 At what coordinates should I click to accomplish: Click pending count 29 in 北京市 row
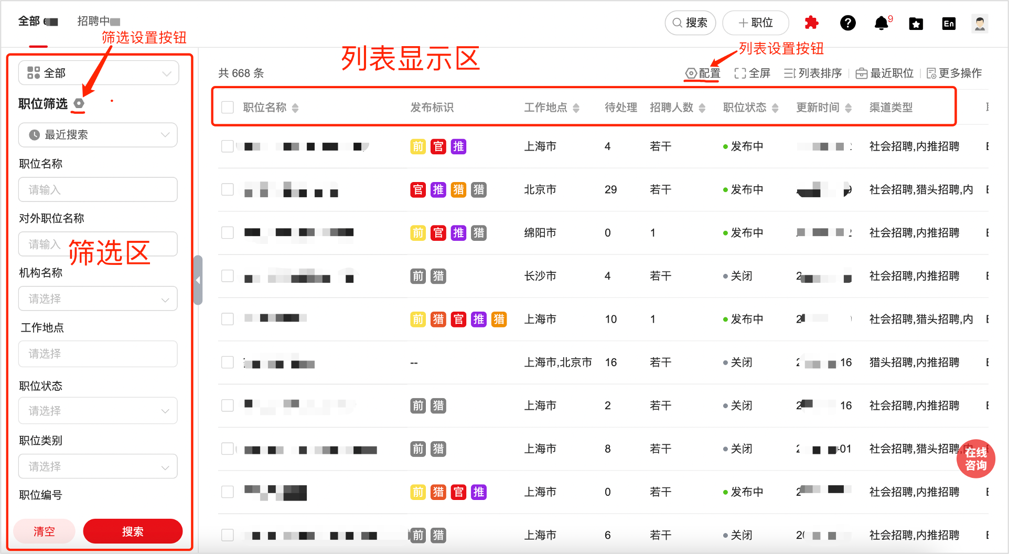[x=610, y=189]
